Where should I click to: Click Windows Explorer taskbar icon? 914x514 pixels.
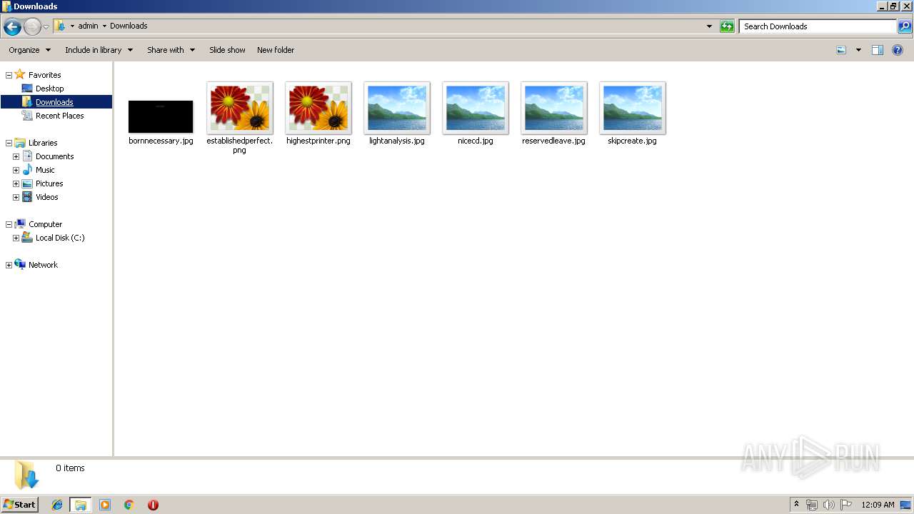(81, 505)
